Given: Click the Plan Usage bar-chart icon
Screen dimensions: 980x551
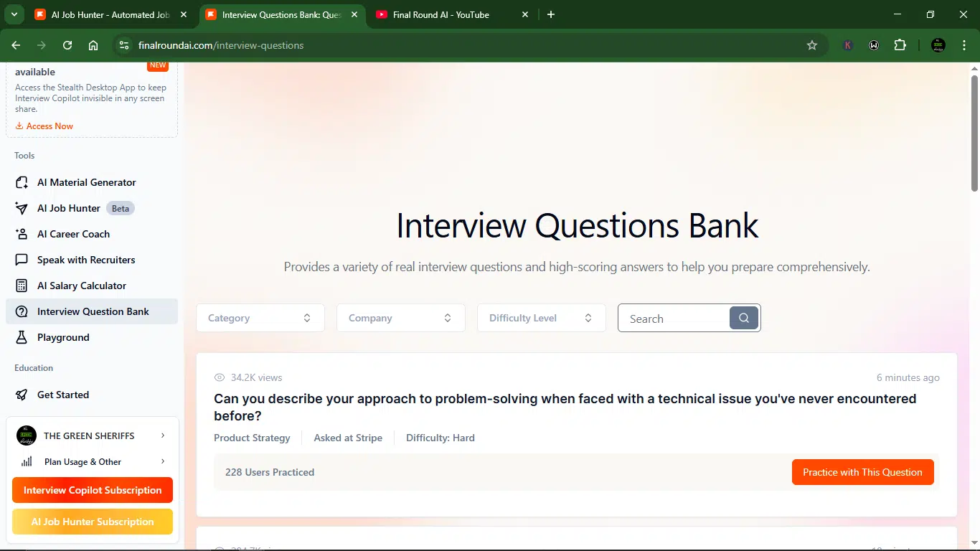Looking at the screenshot, I should point(27,461).
